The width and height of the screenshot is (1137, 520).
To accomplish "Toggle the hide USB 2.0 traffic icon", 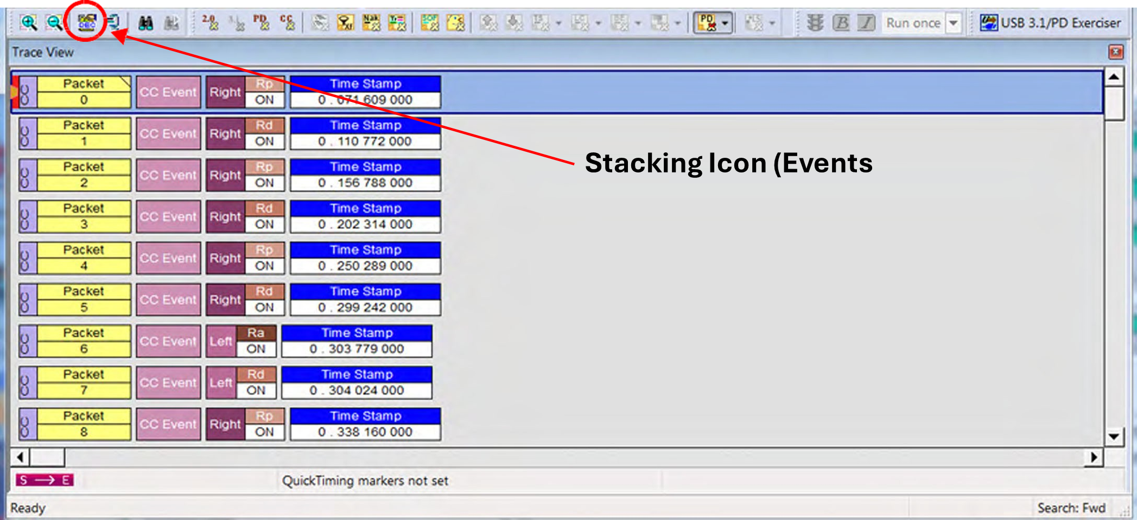I will [x=210, y=23].
